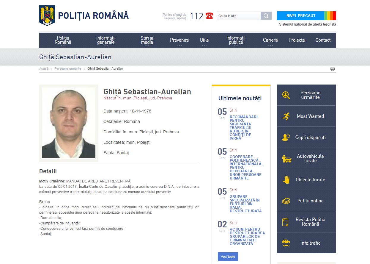370x264 pixels.
Task: Click the 'Vezi toate' button
Action: (x=228, y=257)
